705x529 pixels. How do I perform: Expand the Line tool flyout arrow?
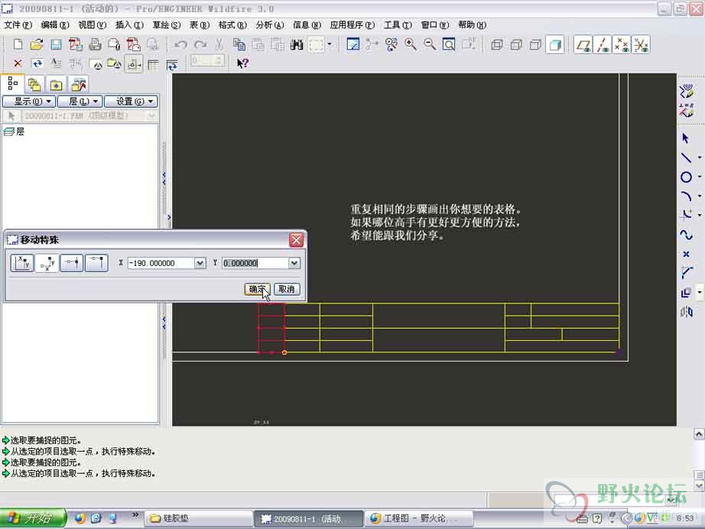pyautogui.click(x=700, y=157)
